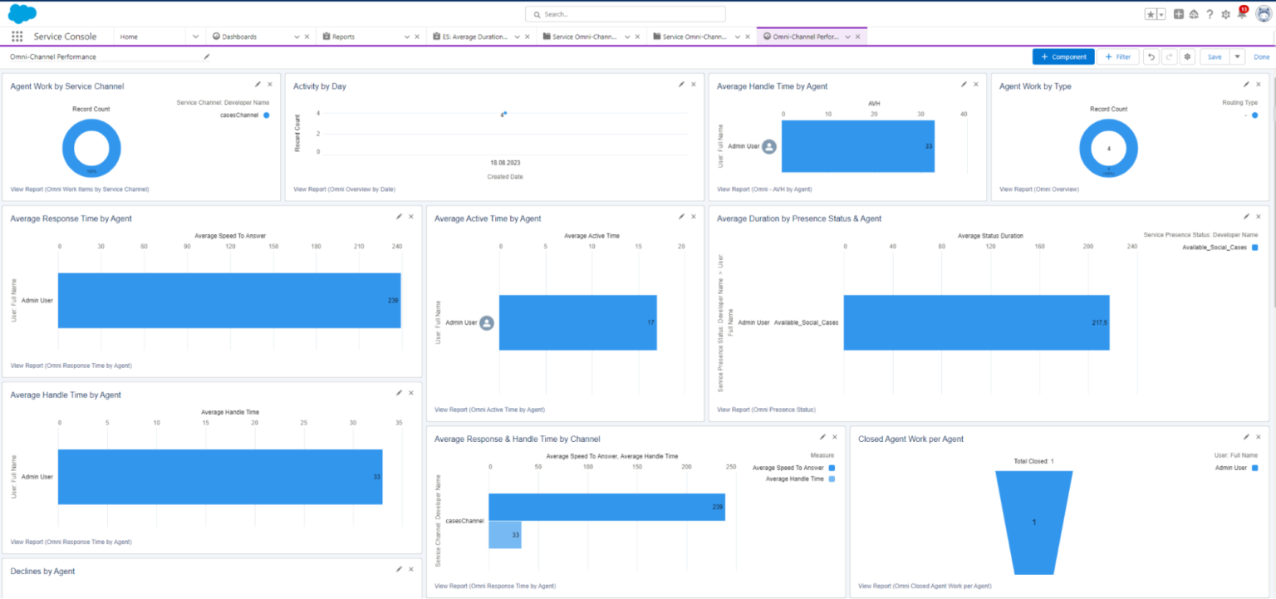Open the App Launcher waffle icon
Screen dimensions: 1276x599
[16, 36]
